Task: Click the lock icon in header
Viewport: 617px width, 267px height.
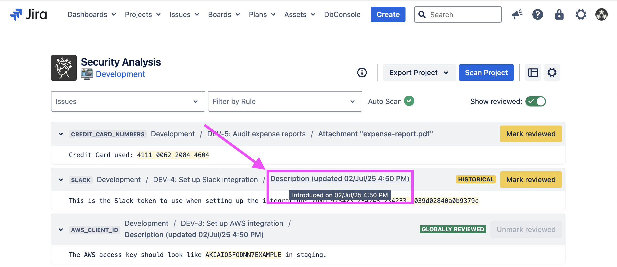Action: click(559, 14)
